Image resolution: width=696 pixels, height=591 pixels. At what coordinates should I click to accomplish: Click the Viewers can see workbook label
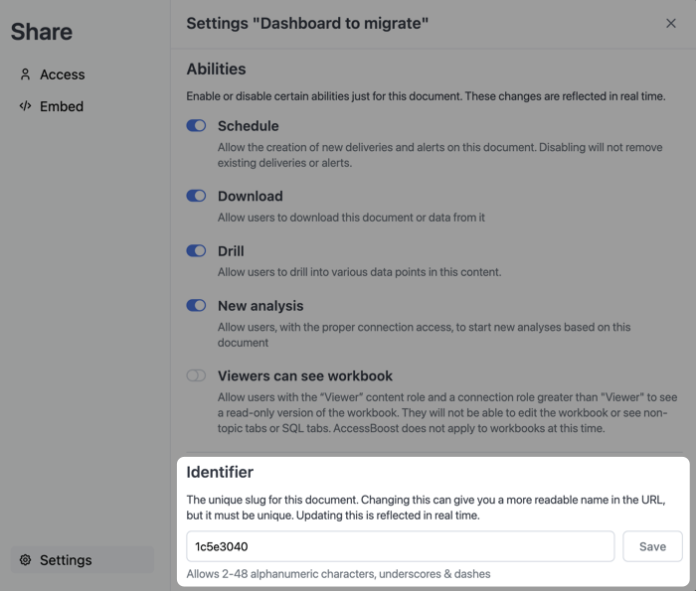coord(305,376)
